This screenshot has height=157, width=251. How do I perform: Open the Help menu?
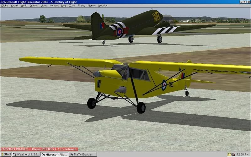point(64,6)
